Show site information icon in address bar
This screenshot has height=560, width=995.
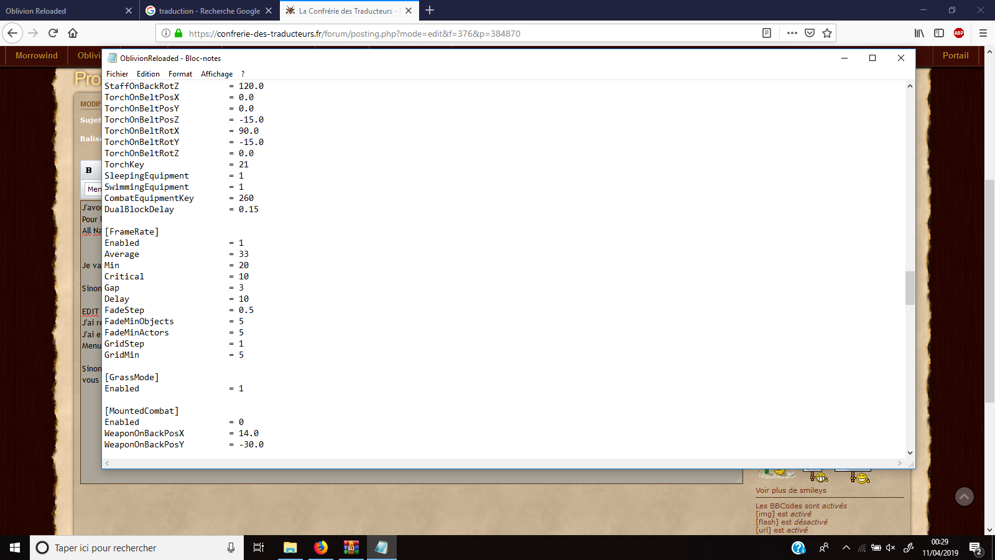point(166,33)
